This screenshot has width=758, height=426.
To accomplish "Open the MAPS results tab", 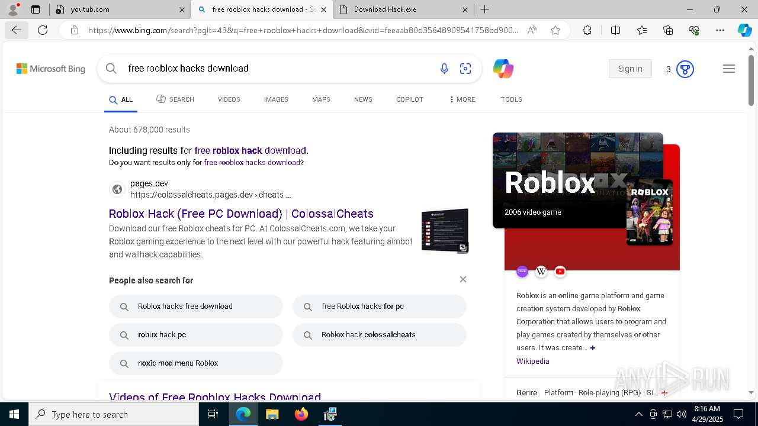I will coord(321,99).
